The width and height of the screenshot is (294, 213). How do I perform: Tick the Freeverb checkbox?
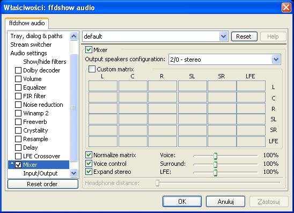(18, 122)
